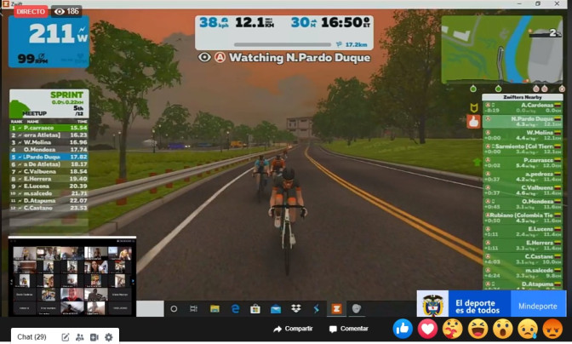Click the Comentar button
572x344 pixels.
point(349,329)
